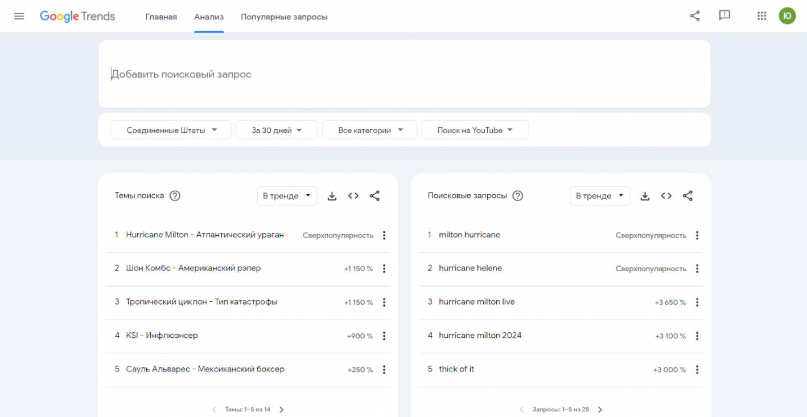Open more options for Тропический циклон
Image resolution: width=807 pixels, height=417 pixels.
coord(384,302)
